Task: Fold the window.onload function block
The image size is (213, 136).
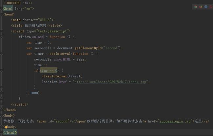Action: [x=2, y=37]
